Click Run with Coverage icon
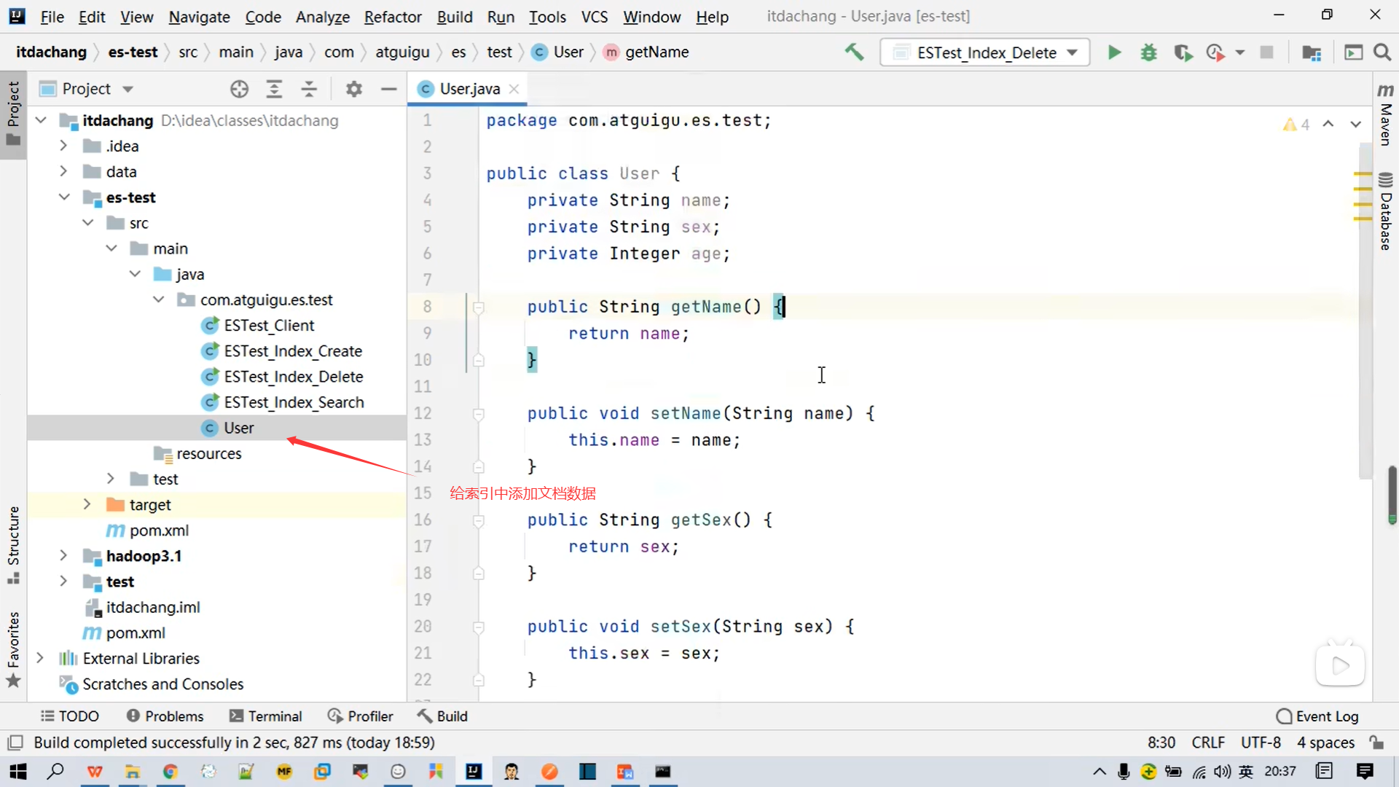Image resolution: width=1399 pixels, height=787 pixels. point(1183,52)
